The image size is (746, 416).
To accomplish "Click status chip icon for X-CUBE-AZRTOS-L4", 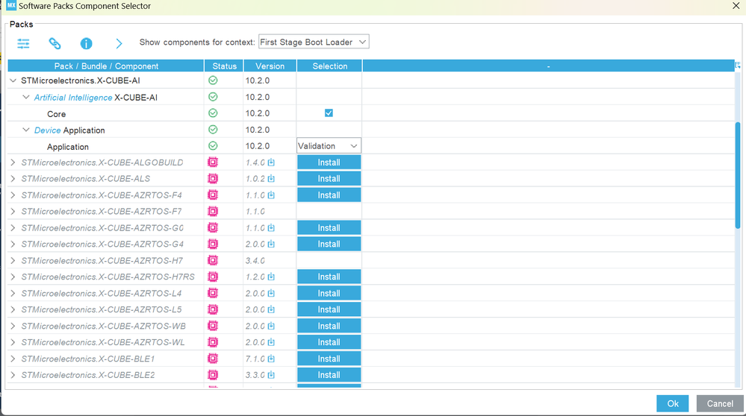I will pos(213,293).
